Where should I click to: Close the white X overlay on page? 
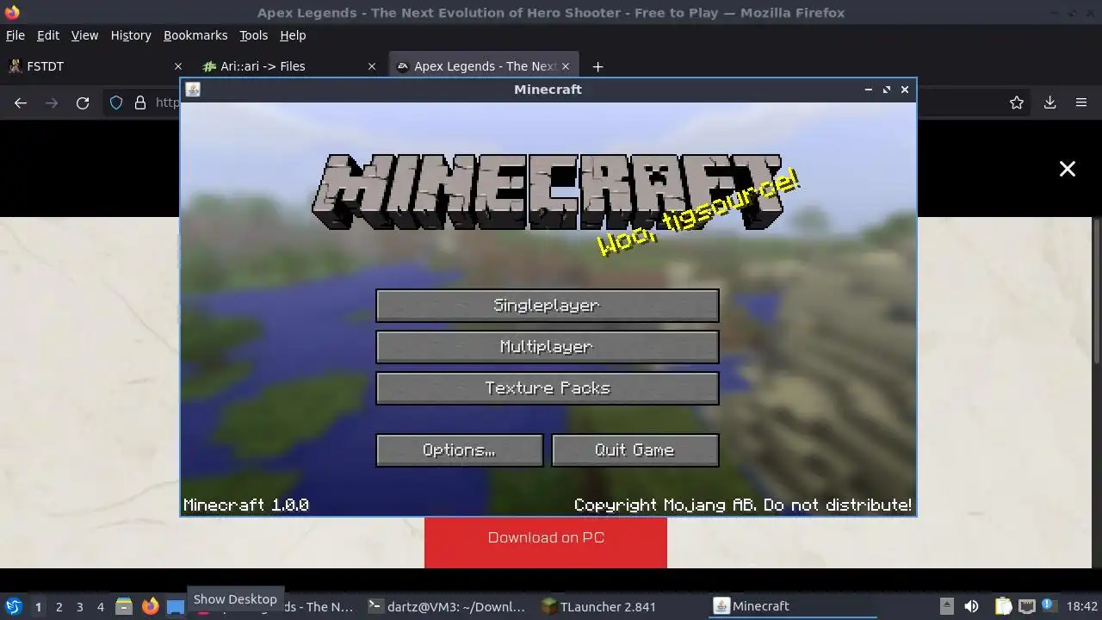[1068, 169]
